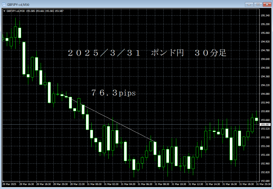
Task: Click price scale value 194.780
Action: click(265, 50)
